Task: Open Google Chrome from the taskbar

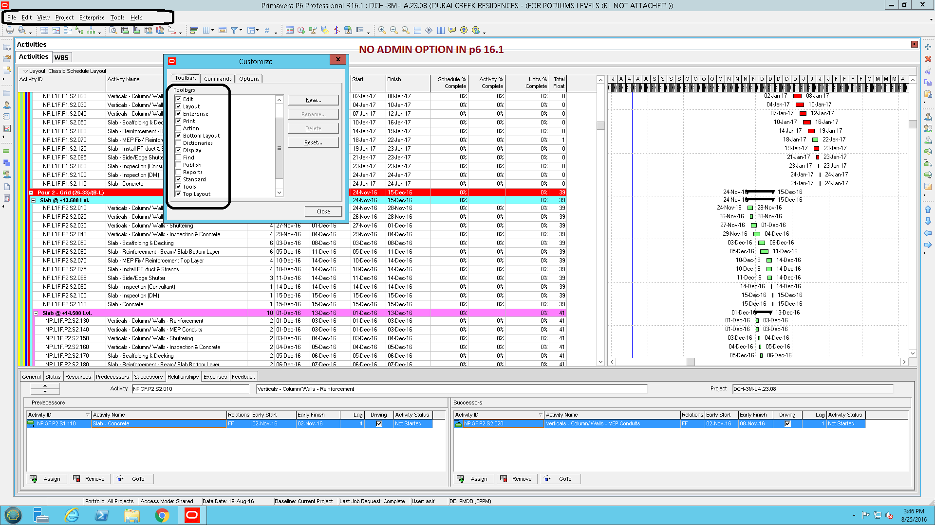Action: (x=162, y=515)
